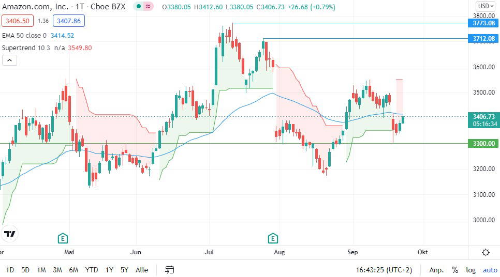Open the May earnings marker
The image size is (500, 277).
pos(63,238)
